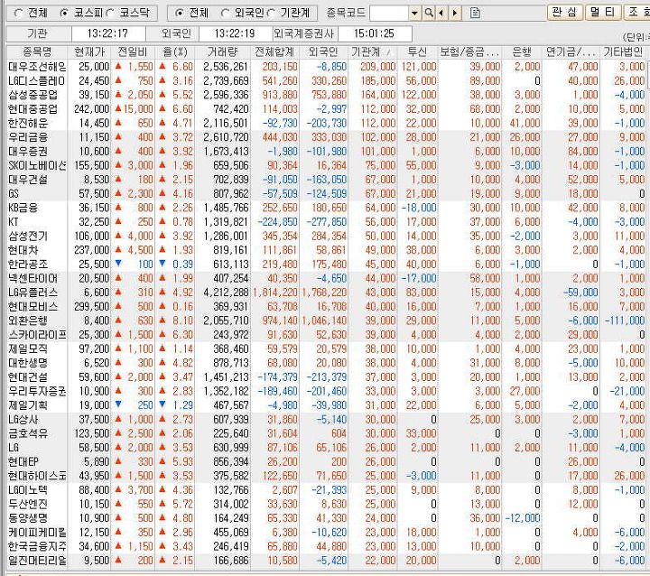This screenshot has width=650, height=576.
Task: Select the 삼성중공업 stock row name
Action: (32, 95)
